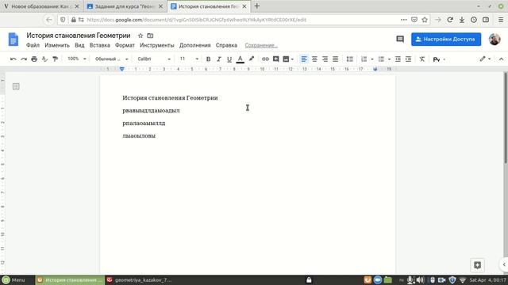
Task: Align text right
Action: [325, 59]
